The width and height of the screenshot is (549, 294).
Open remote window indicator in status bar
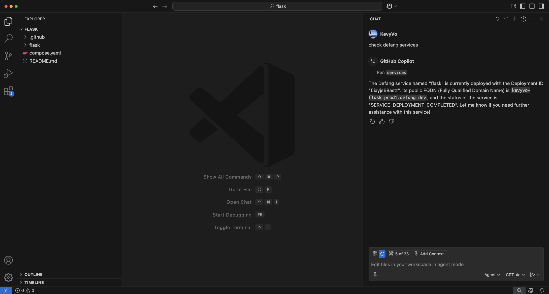coord(6,290)
